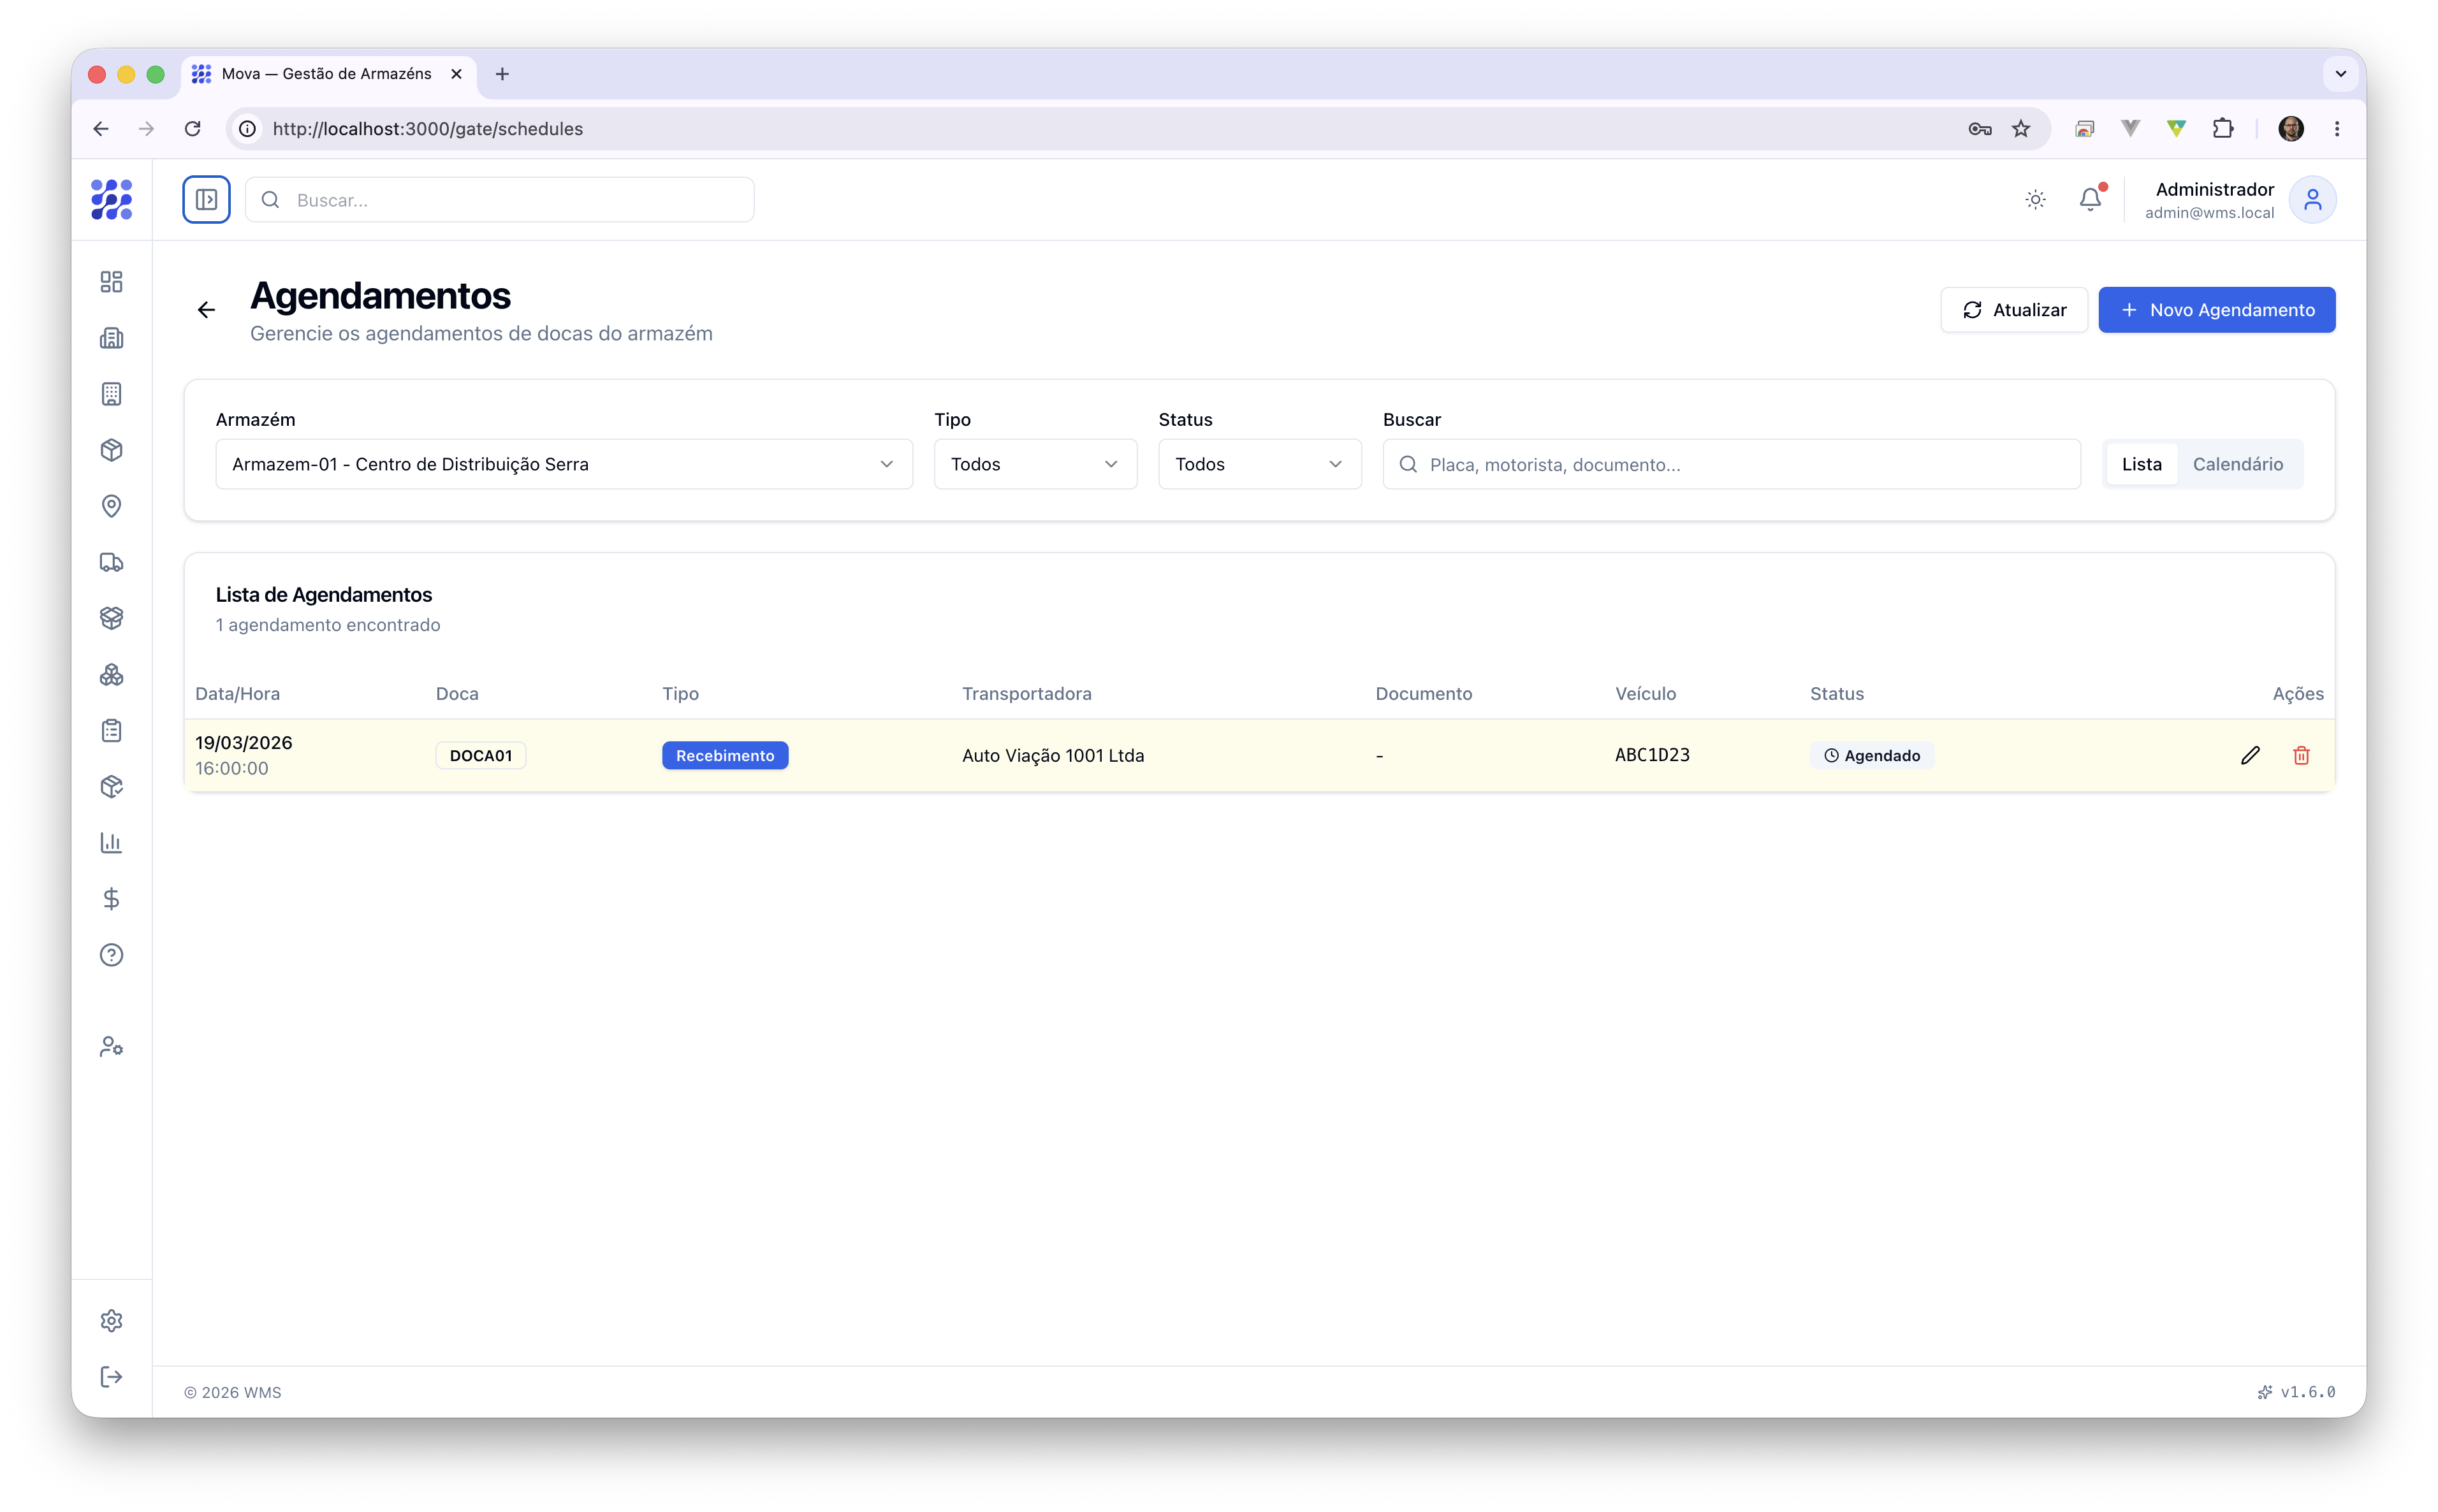Viewport: 2438px width, 1512px height.
Task: Edit the DOCA01 schedule with pencil icon
Action: 2250,755
